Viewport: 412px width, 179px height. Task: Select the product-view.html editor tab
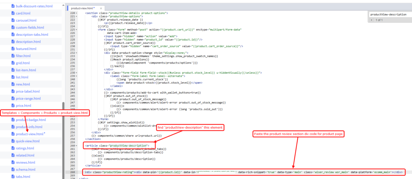tap(82, 8)
